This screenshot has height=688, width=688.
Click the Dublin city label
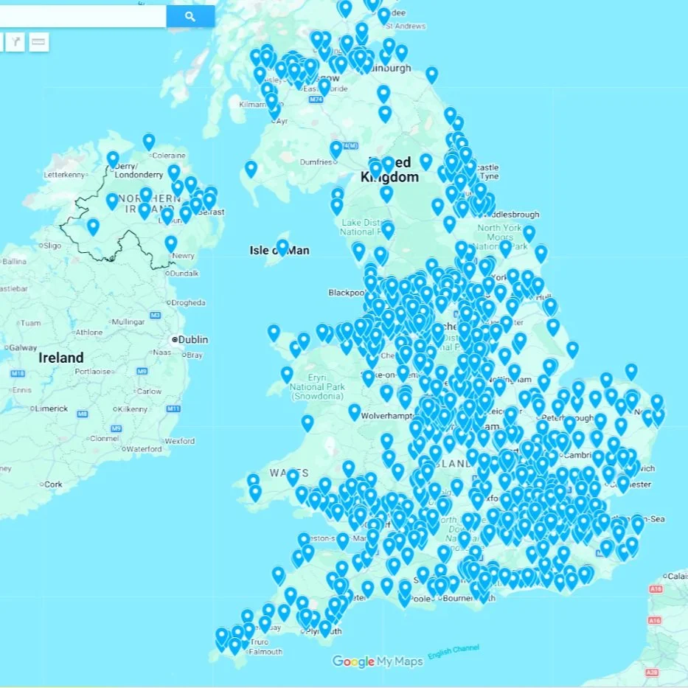point(193,340)
